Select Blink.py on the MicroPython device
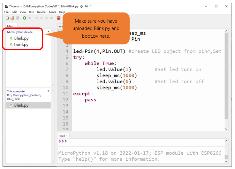 point(21,38)
